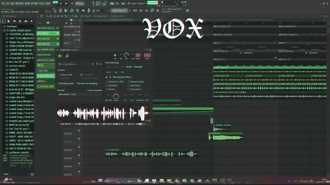Select PERC LOOP (4) in the picker panel

click(48, 33)
